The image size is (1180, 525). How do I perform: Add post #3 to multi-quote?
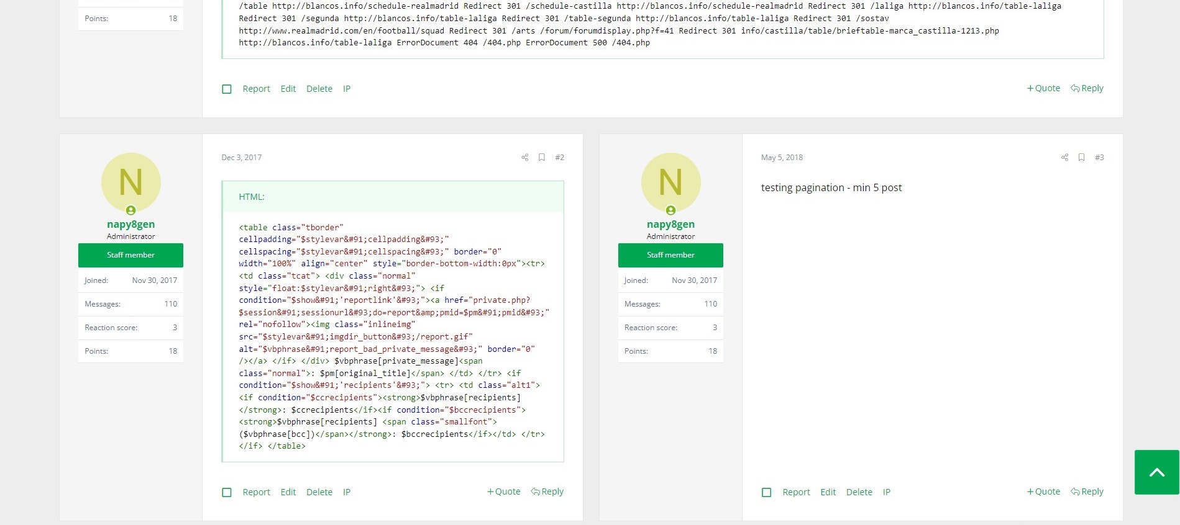(x=1043, y=491)
